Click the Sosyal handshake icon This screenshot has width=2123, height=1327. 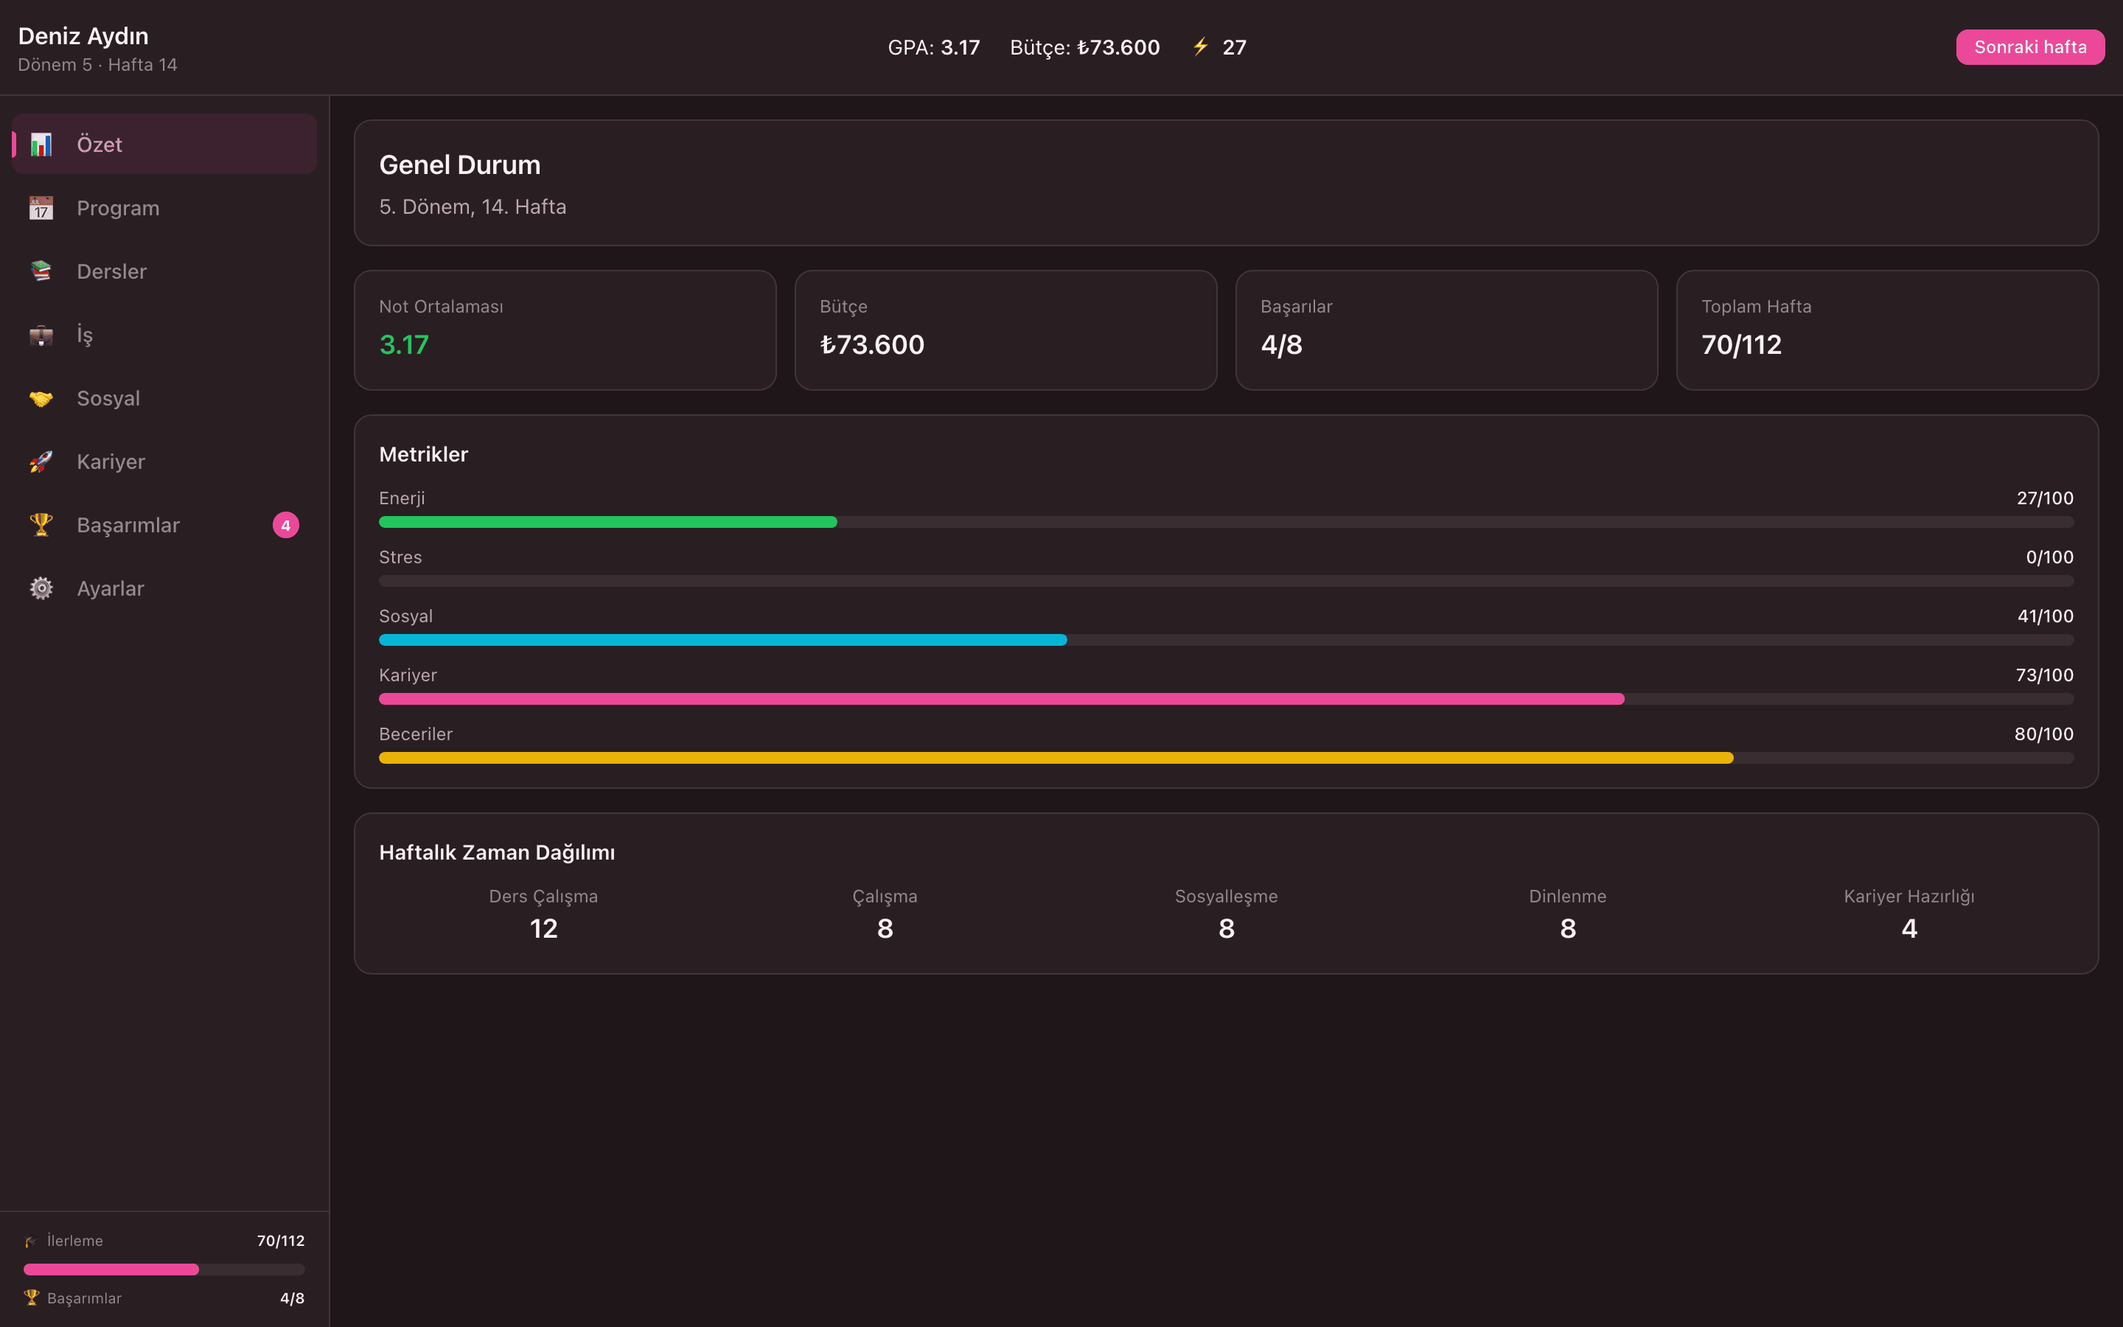tap(41, 398)
